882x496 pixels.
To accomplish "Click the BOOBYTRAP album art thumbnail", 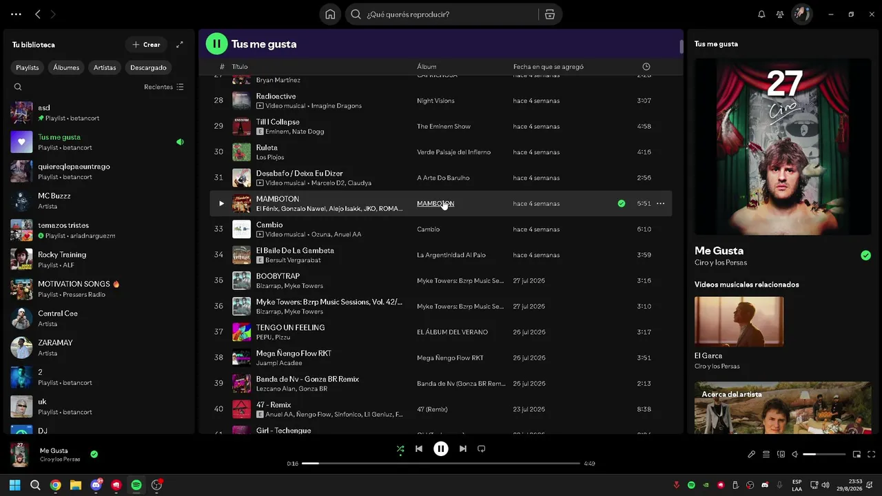I will coord(241,280).
